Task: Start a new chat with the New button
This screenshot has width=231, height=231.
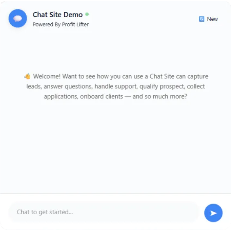Action: [x=208, y=19]
